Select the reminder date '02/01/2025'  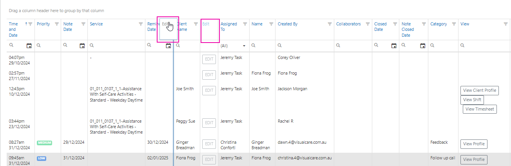click(158, 158)
